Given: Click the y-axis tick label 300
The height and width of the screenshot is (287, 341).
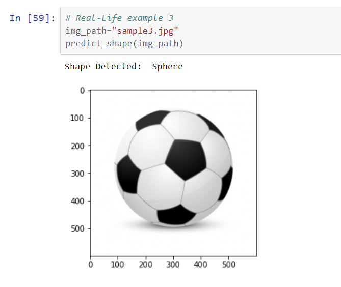Looking at the screenshot, I should [x=77, y=174].
